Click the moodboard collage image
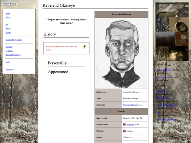This screenshot has height=143, width=191. [x=172, y=31]
